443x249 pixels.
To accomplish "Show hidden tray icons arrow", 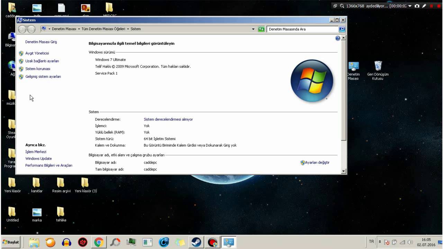I will click(x=380, y=242).
